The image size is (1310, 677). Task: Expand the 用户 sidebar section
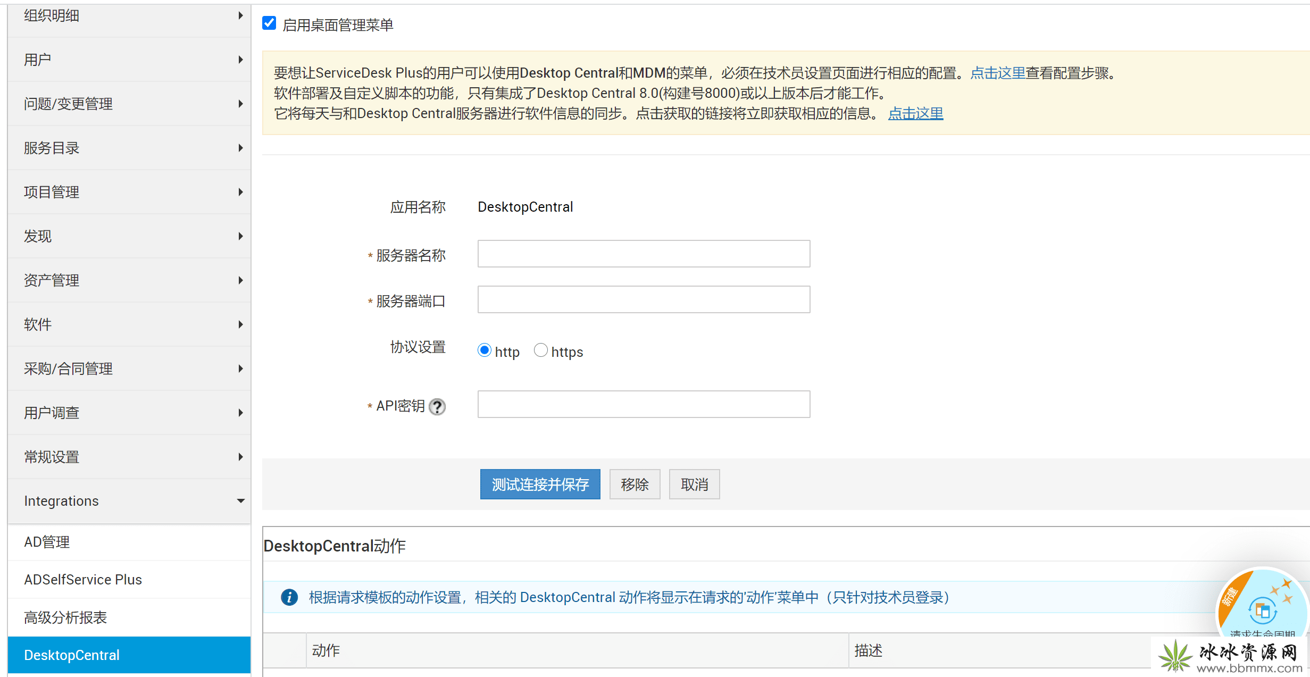[129, 60]
